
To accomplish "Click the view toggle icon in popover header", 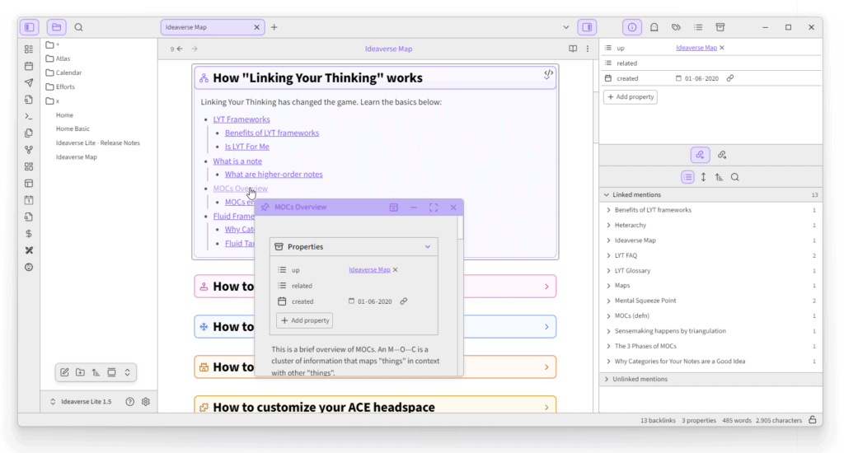I will (393, 207).
